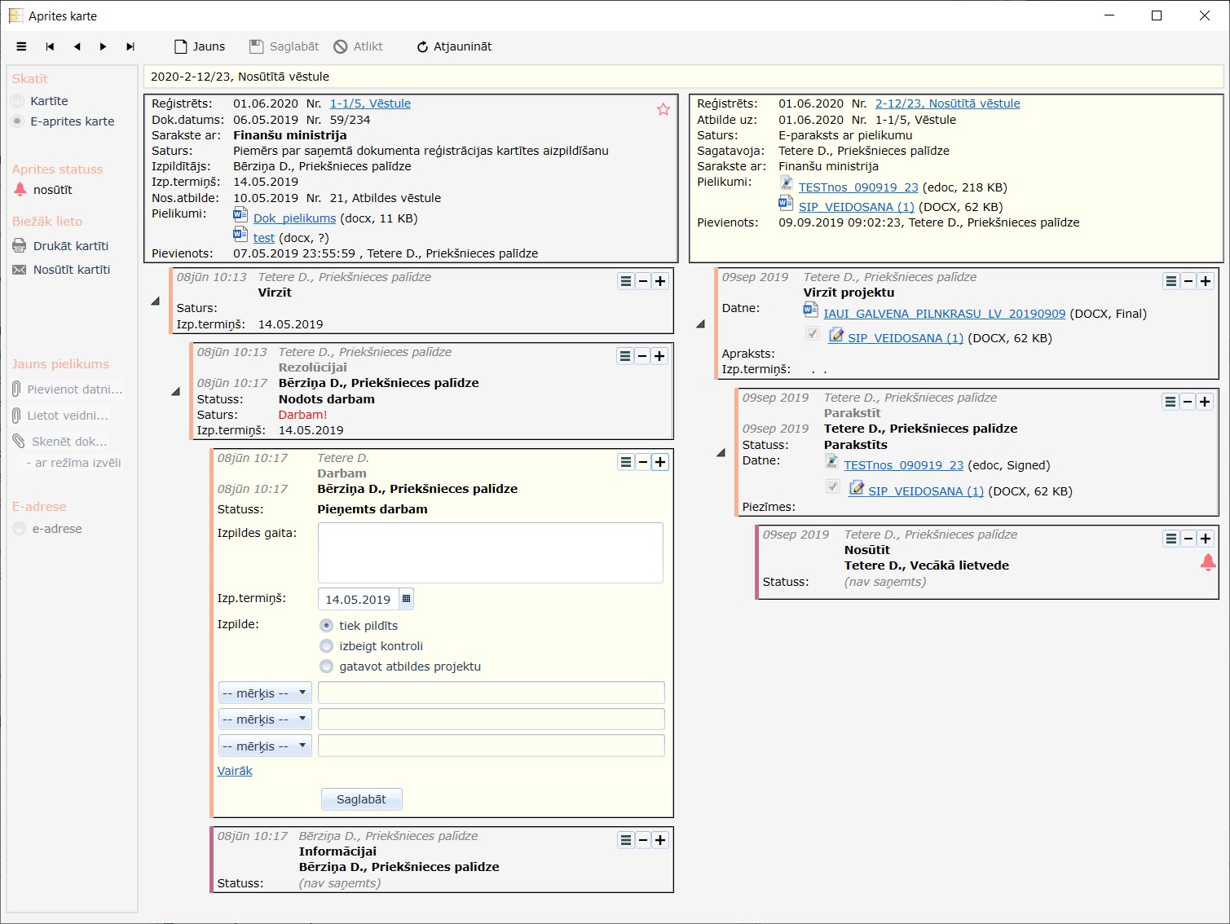The height and width of the screenshot is (924, 1230).
Task: Click the hamburger menu icon in toolbar
Action: pyautogui.click(x=21, y=46)
